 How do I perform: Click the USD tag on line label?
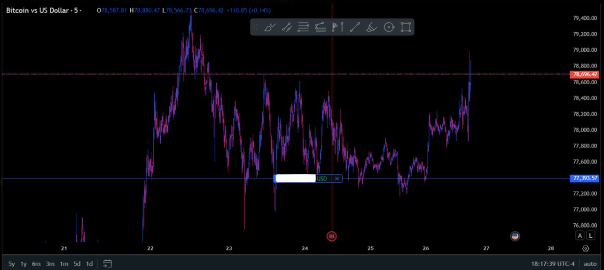pos(322,179)
